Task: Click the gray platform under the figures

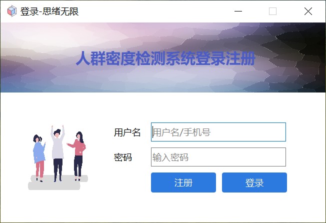Action: (x=58, y=182)
